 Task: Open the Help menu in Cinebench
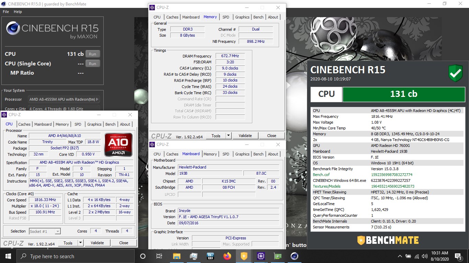click(x=18, y=12)
